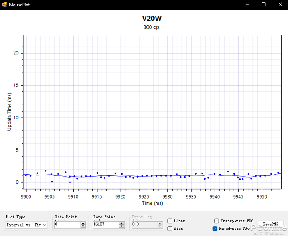Close the MousePlot window
288x236 pixels.
(x=280, y=5)
